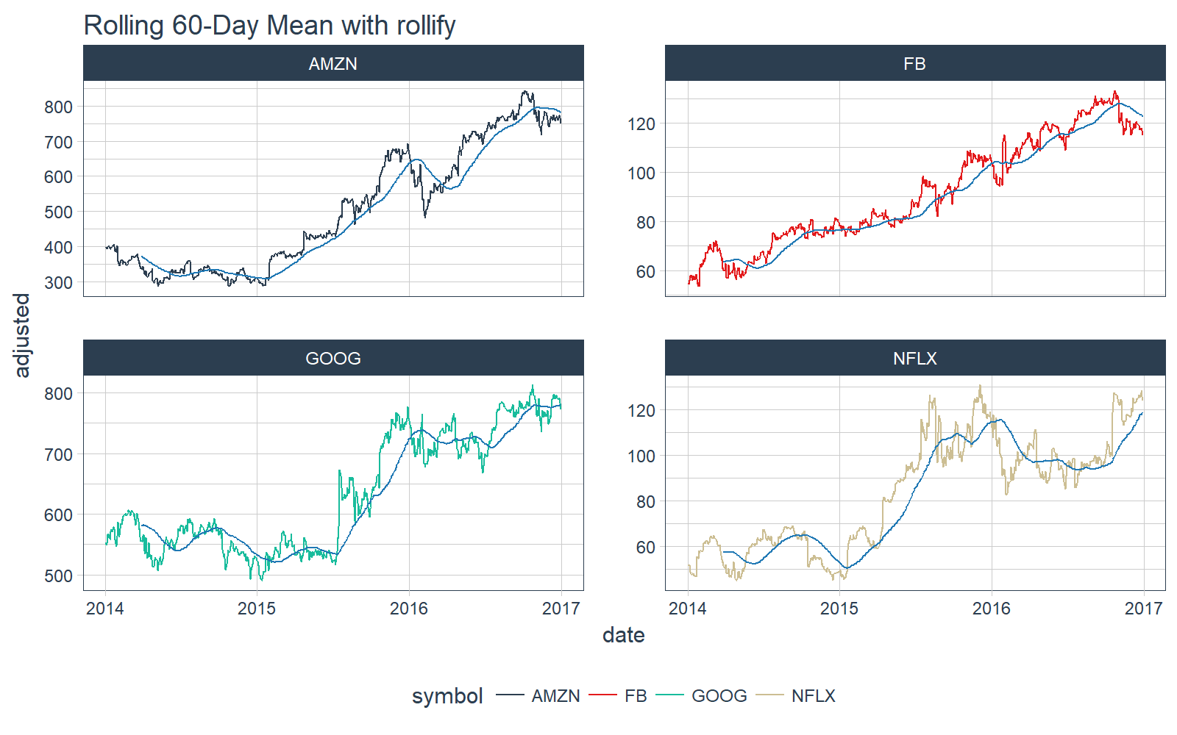Image resolution: width=1177 pixels, height=735 pixels.
Task: Click the NFLX facet header
Action: tap(915, 358)
